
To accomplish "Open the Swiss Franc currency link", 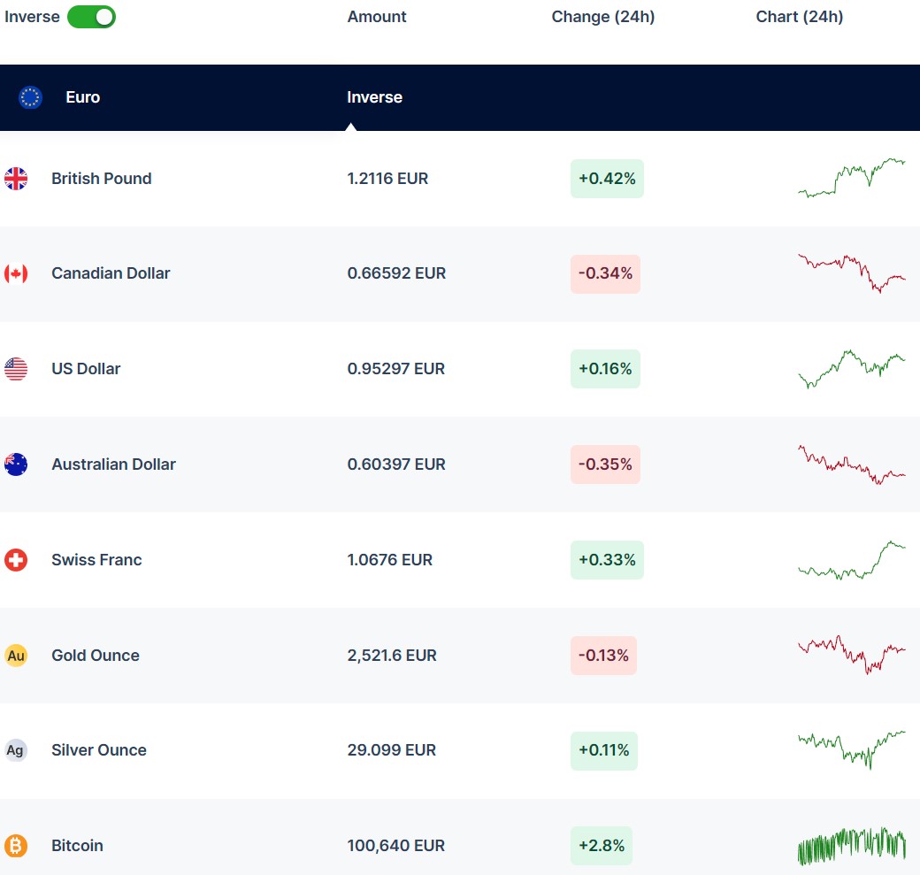I will [x=96, y=560].
